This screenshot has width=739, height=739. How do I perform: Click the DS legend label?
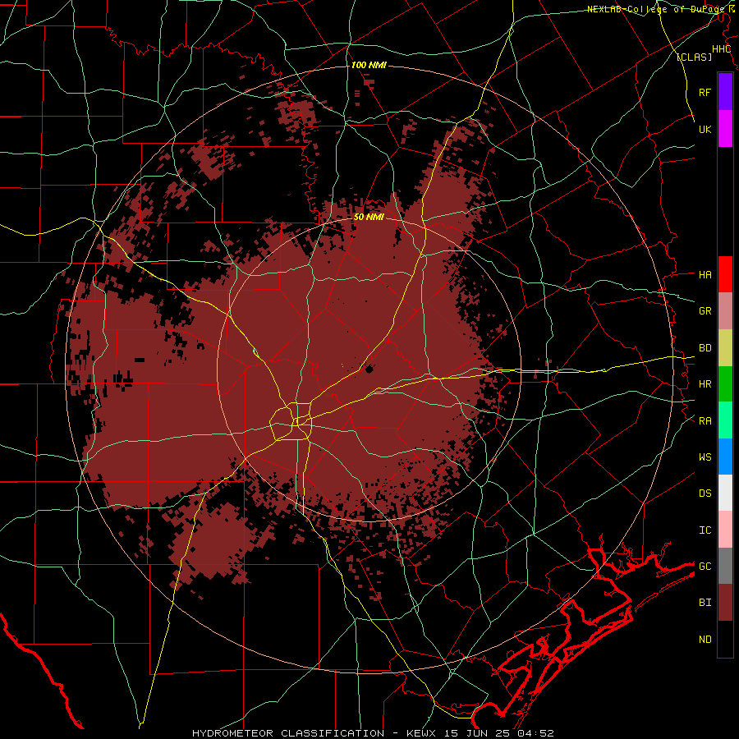pos(705,493)
